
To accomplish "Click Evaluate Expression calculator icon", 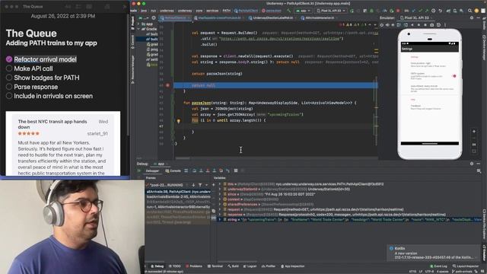I will 236,170.
